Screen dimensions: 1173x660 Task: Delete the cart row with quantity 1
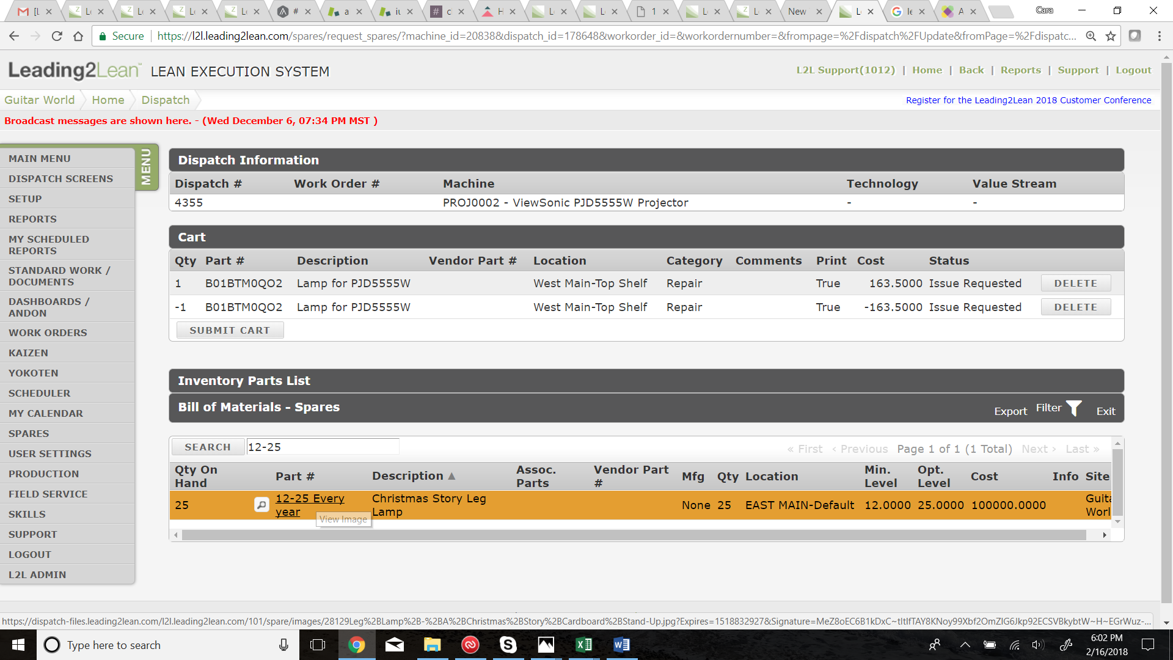click(x=1075, y=284)
